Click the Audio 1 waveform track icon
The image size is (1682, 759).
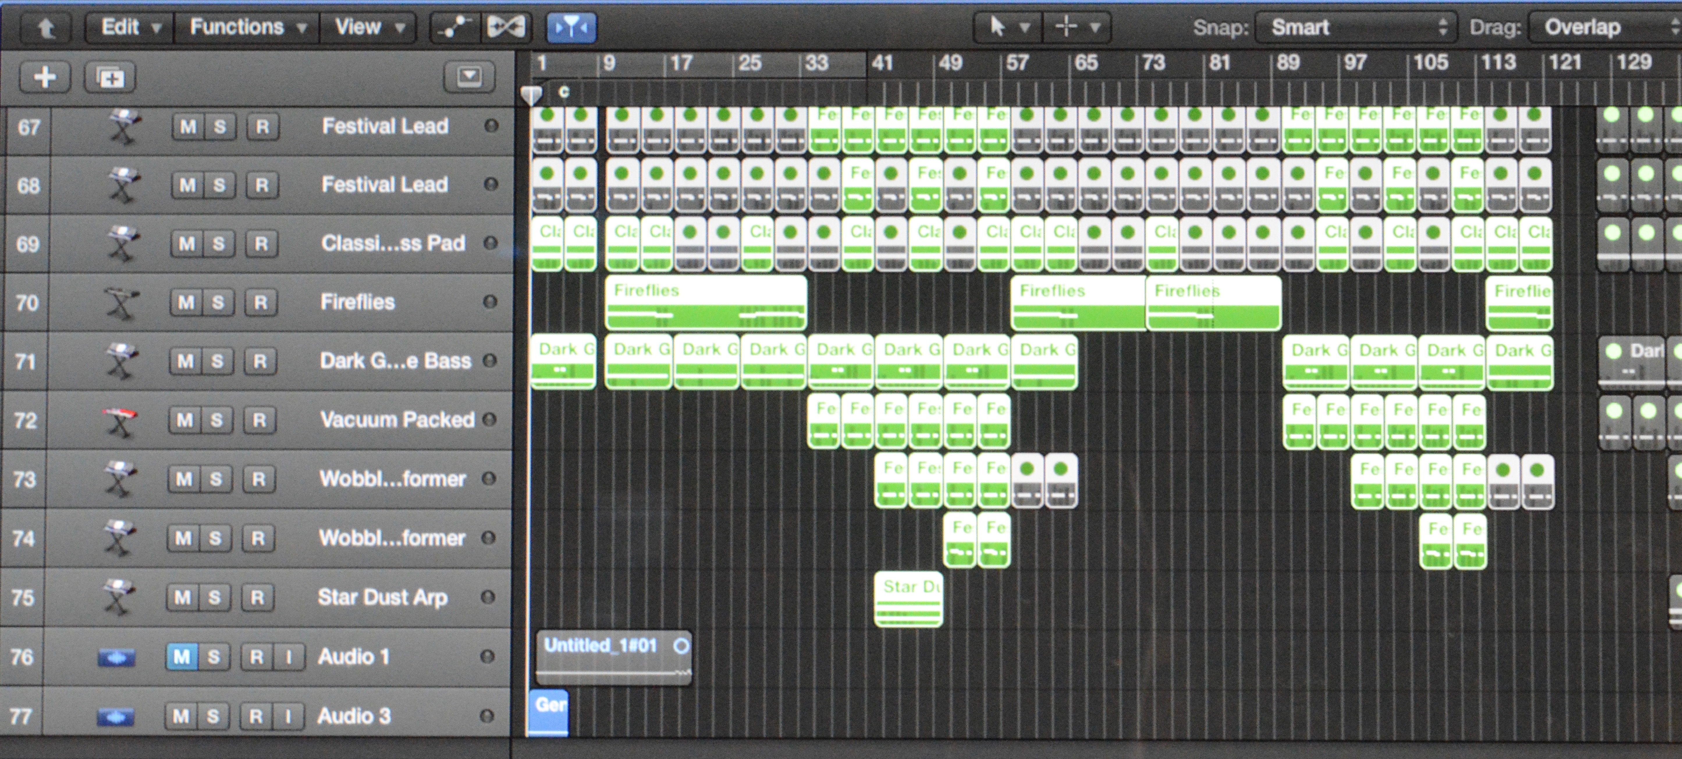coord(116,658)
